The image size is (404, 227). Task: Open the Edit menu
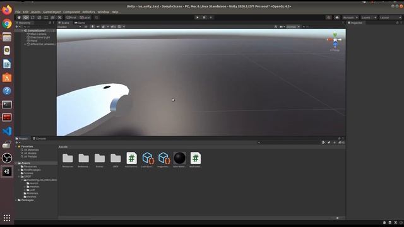(26, 12)
